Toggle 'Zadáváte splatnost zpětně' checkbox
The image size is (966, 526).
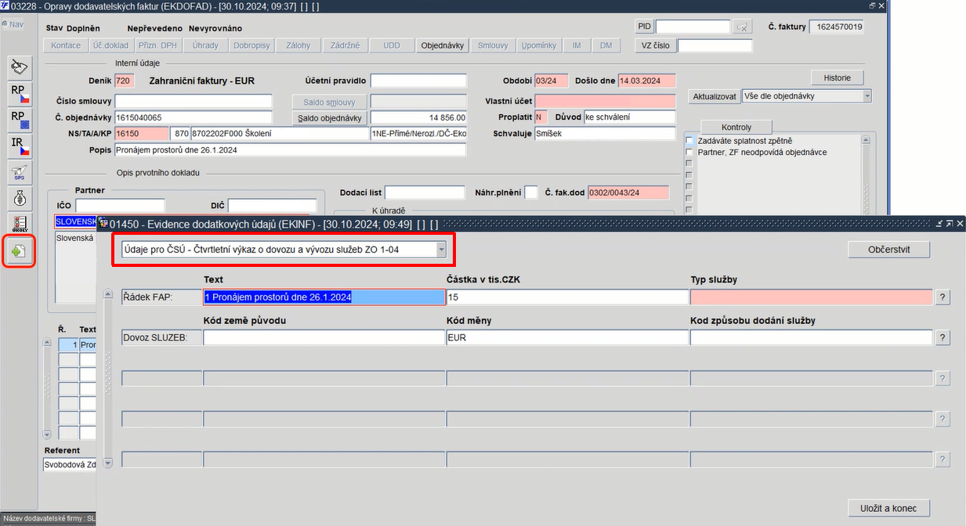689,140
